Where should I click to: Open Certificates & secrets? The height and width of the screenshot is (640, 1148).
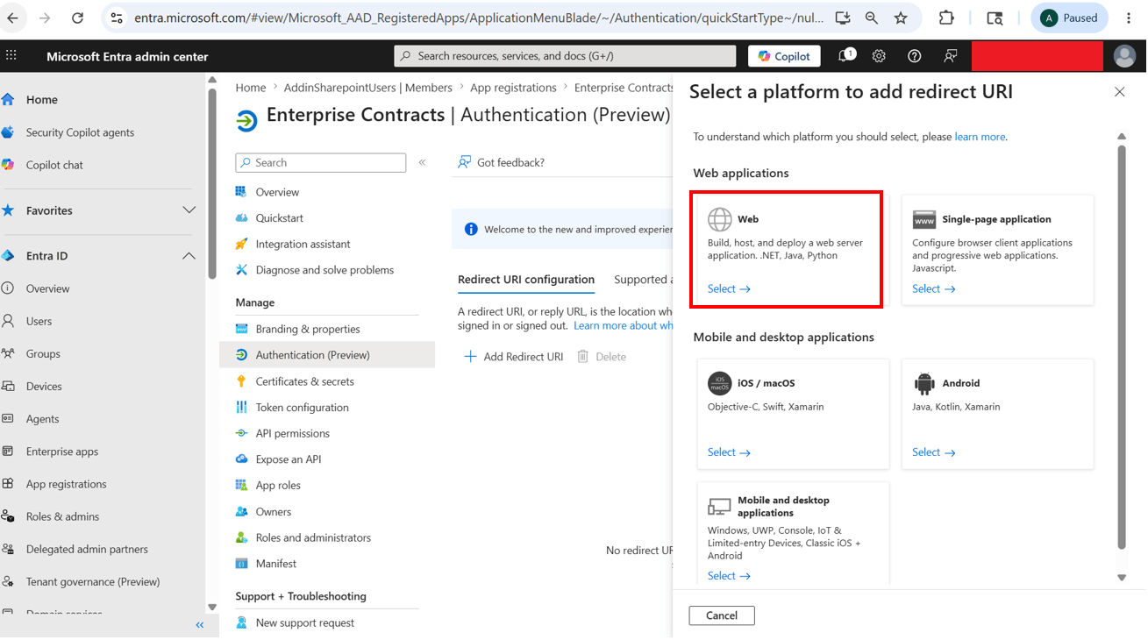(304, 381)
